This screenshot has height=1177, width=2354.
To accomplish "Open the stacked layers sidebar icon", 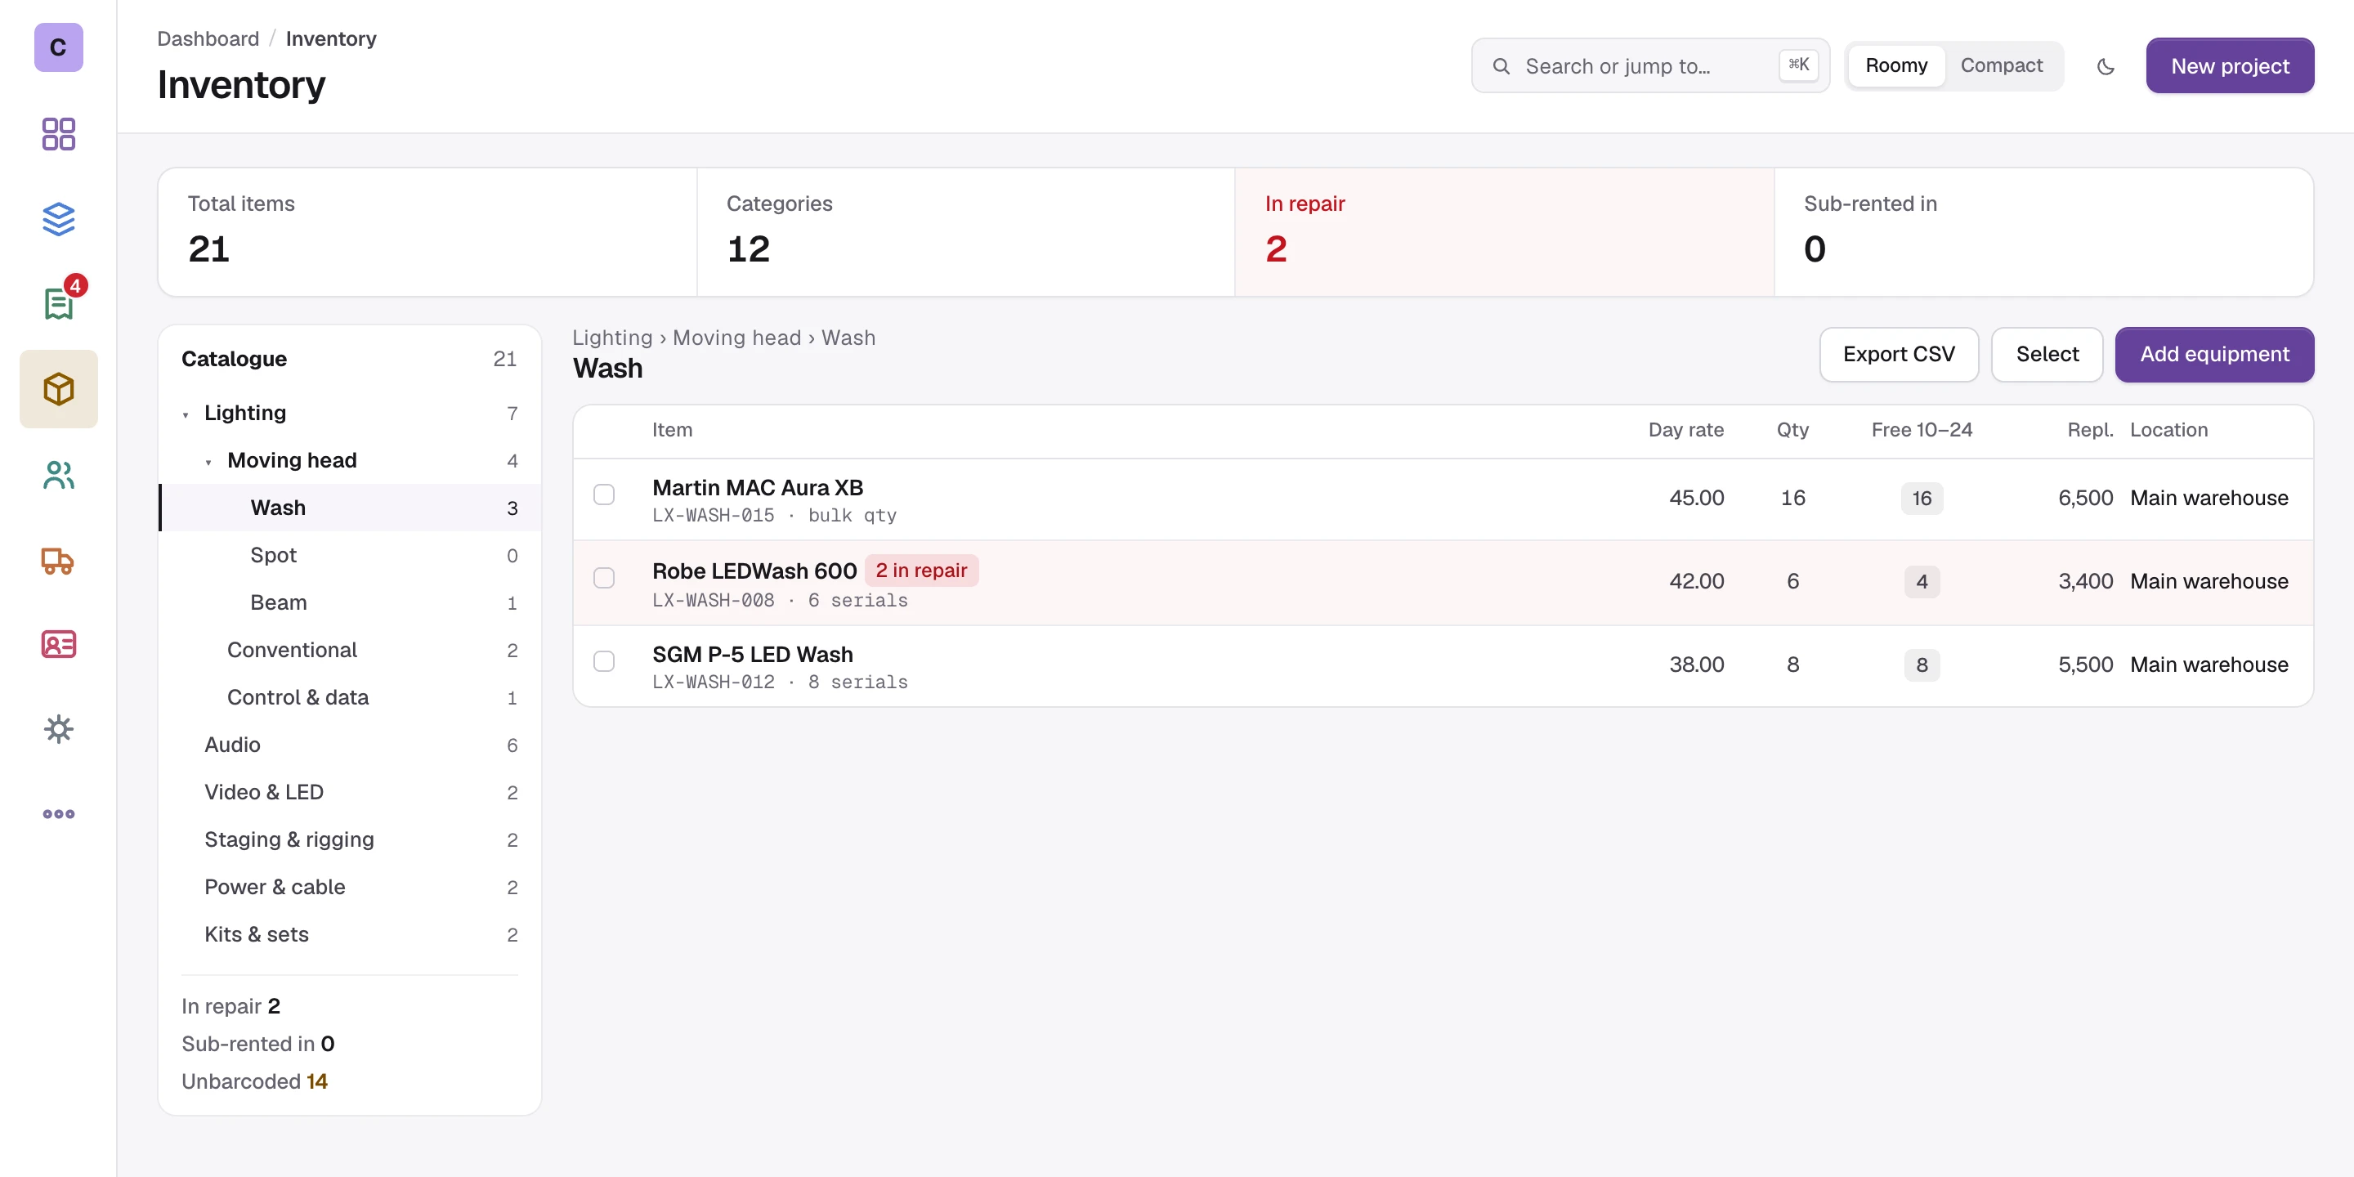I will (x=59, y=219).
